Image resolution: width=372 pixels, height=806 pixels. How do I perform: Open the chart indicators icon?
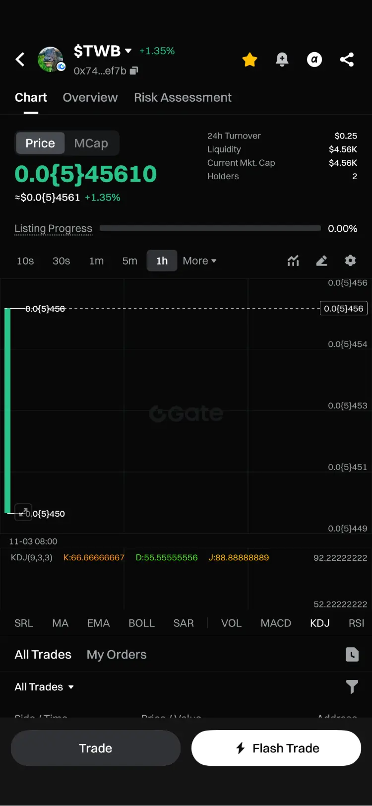pos(293,261)
